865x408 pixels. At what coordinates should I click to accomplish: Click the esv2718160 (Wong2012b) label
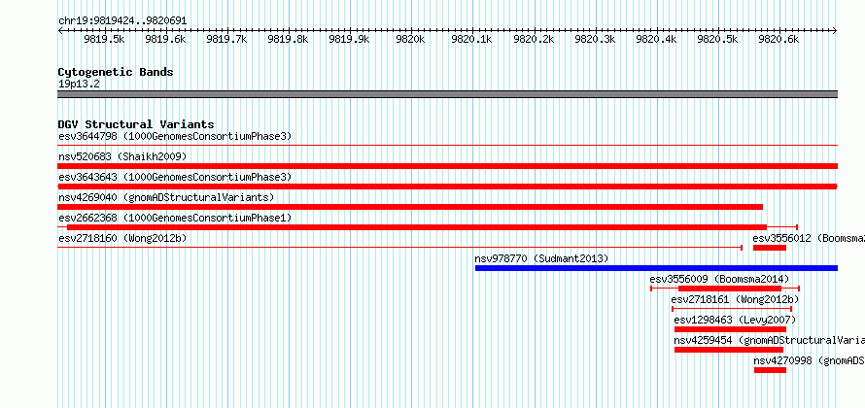coord(122,238)
